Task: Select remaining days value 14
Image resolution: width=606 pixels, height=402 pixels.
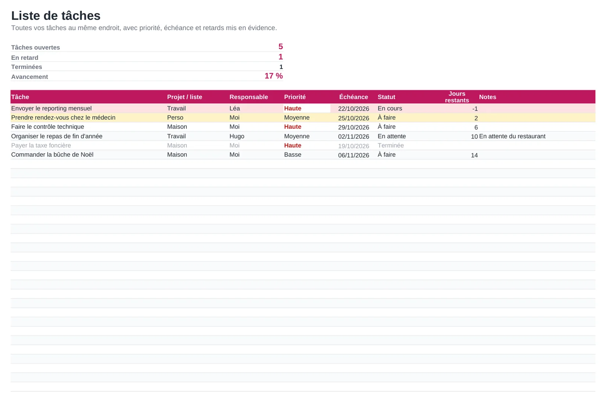Action: 474,155
